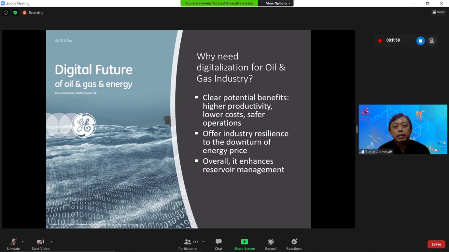Expand the arrow next to Participants count
The image size is (449, 252).
203,242
